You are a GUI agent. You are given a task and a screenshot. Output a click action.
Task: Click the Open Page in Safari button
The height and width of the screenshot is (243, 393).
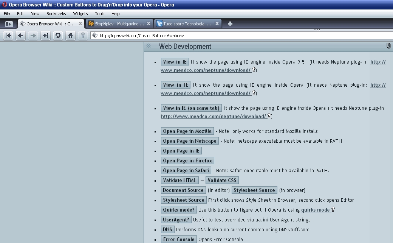pyautogui.click(x=186, y=170)
